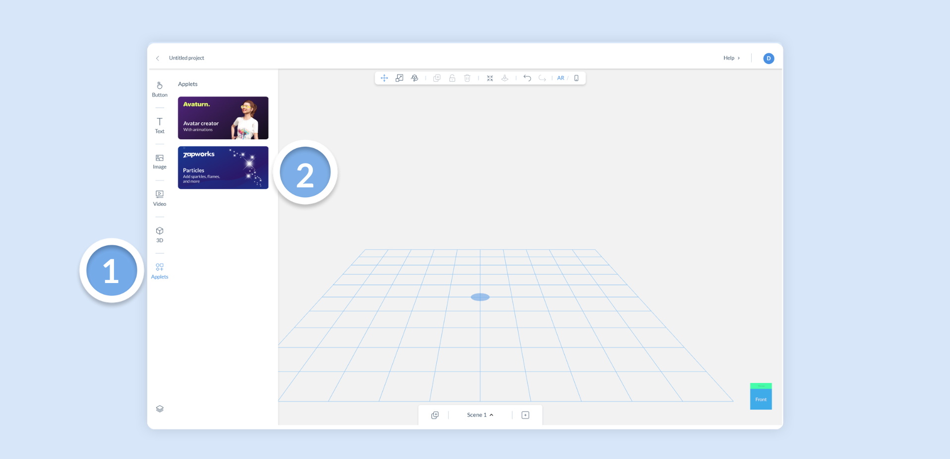The width and height of the screenshot is (950, 459).
Task: Open the layers panel icon at bottom-left
Action: (160, 409)
